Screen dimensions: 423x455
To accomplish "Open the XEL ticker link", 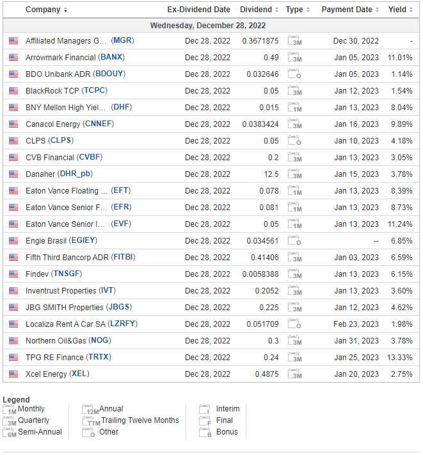I will coord(79,374).
